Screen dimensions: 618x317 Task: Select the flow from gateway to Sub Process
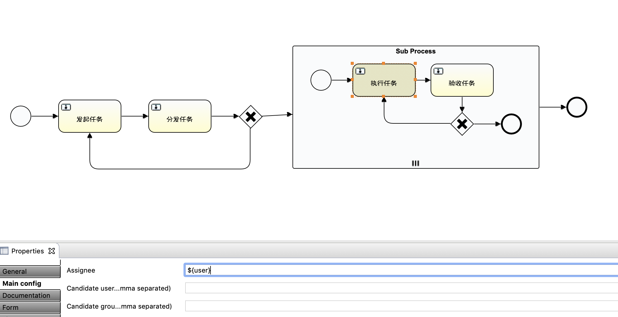[277, 115]
